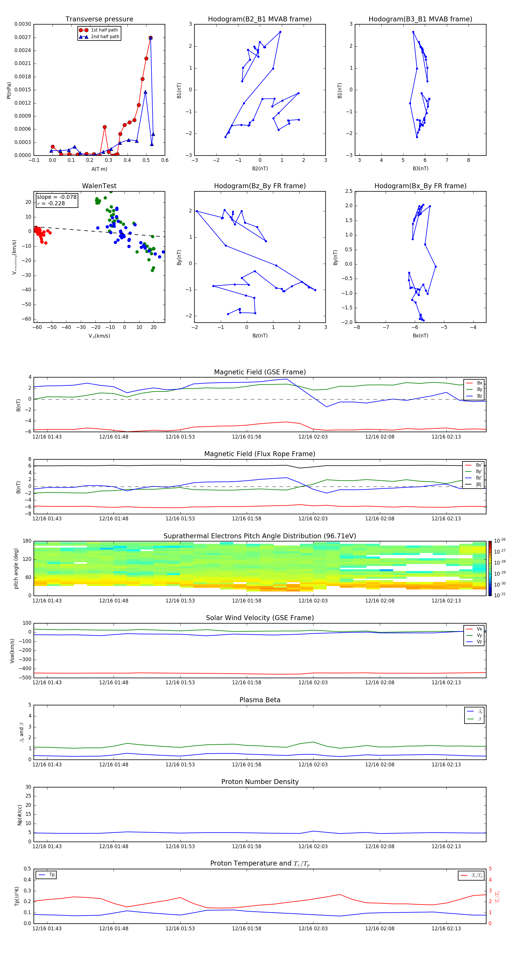Click the '12/16 02:03' tick in GSE field panel
This screenshot has height=954, width=520.
tap(313, 437)
